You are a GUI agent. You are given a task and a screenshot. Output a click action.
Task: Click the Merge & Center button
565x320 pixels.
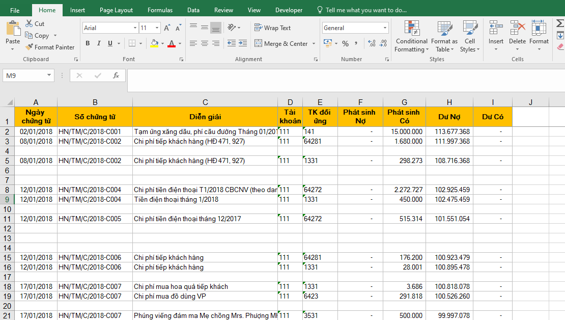point(281,44)
